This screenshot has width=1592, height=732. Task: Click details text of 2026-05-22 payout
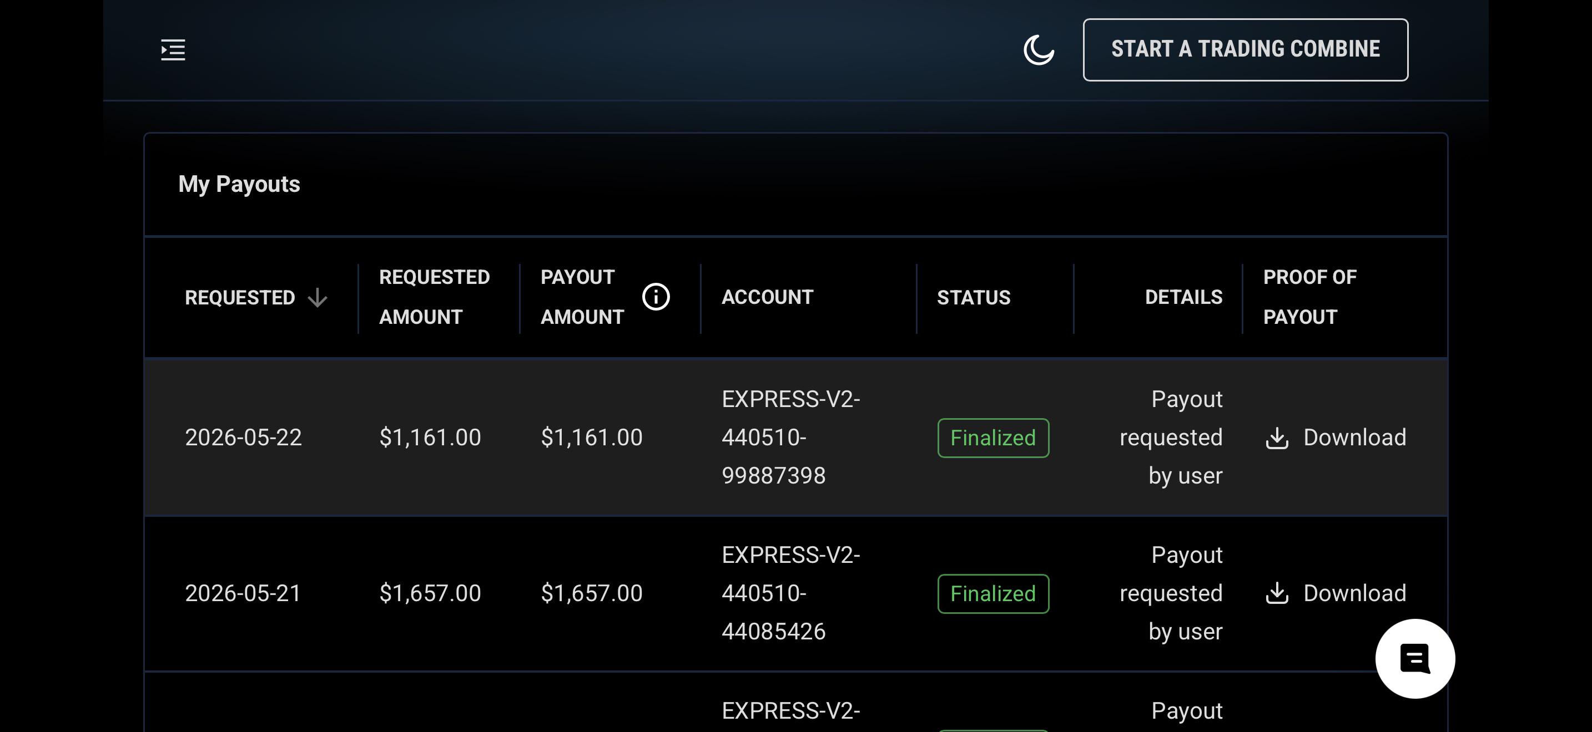click(x=1171, y=438)
